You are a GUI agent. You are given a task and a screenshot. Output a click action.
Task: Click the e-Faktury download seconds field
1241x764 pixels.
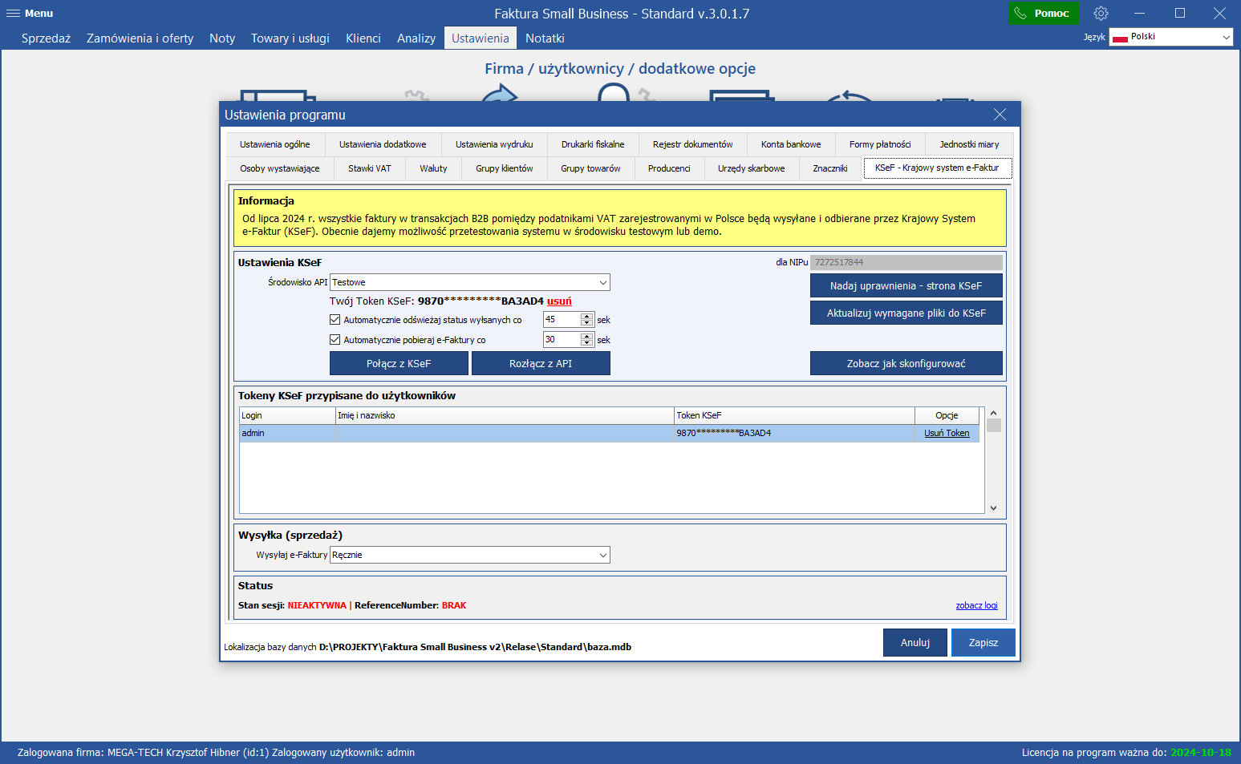(x=562, y=339)
